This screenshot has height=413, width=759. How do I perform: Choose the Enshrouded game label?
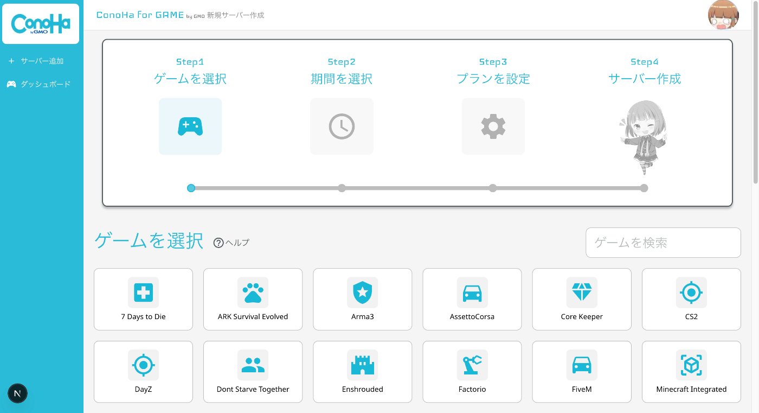(x=363, y=389)
